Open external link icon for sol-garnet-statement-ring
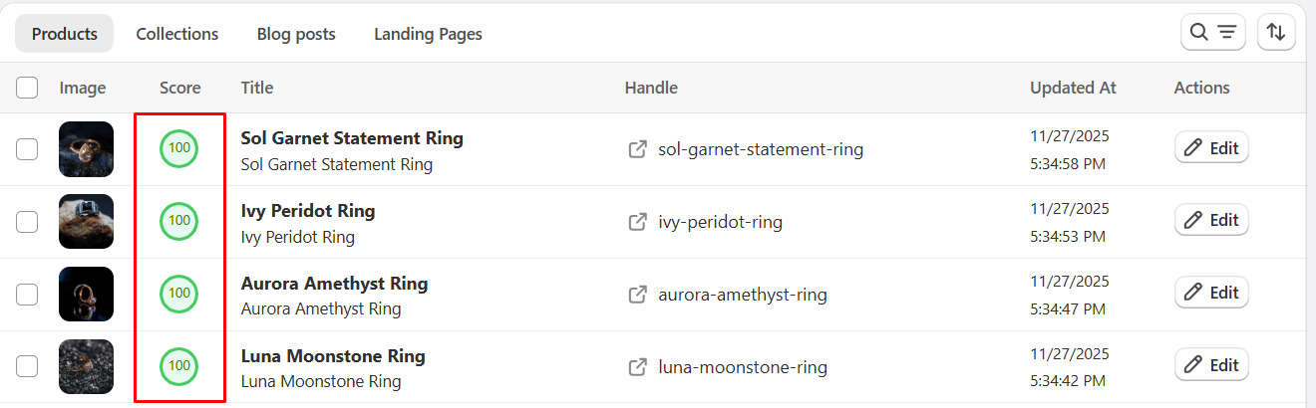This screenshot has height=408, width=1316. (x=637, y=149)
